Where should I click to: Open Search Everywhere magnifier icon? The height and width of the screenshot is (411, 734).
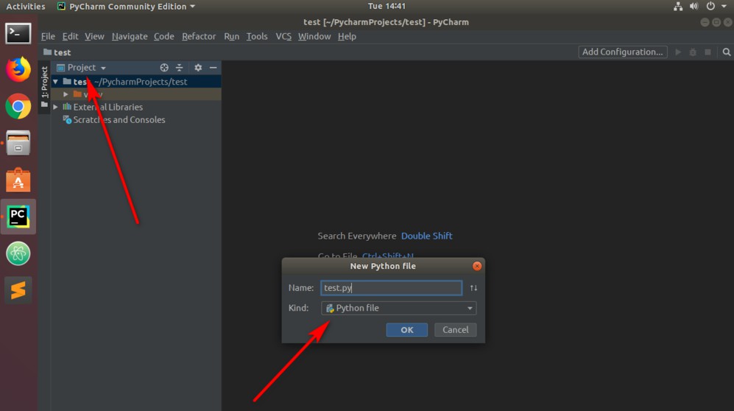726,52
